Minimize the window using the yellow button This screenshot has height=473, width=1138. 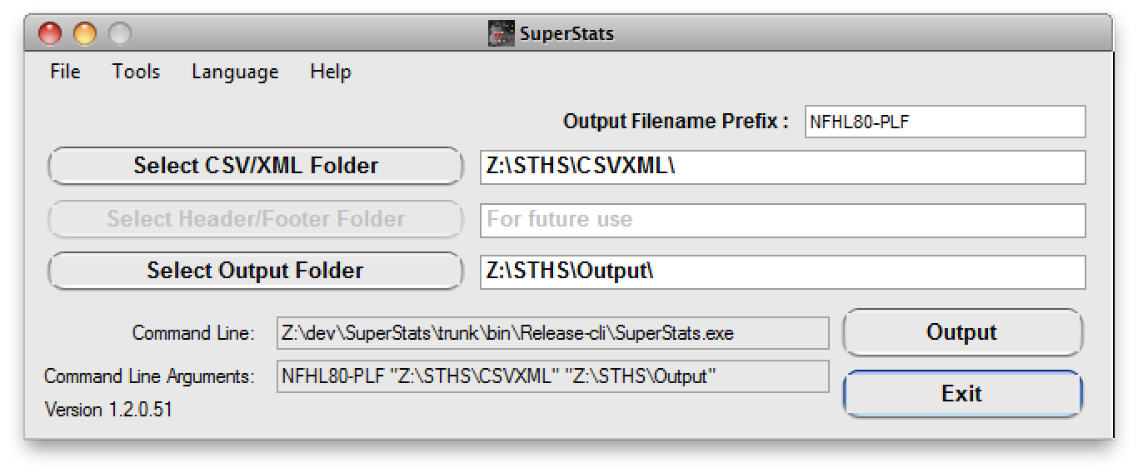[85, 34]
